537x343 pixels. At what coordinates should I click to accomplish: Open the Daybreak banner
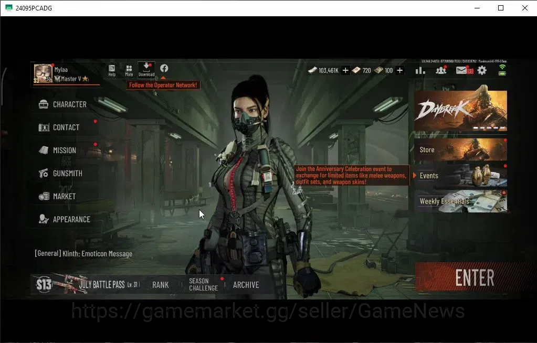click(461, 111)
